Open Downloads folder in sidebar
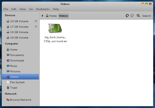155x108 pixels. pyautogui.click(x=20, y=61)
